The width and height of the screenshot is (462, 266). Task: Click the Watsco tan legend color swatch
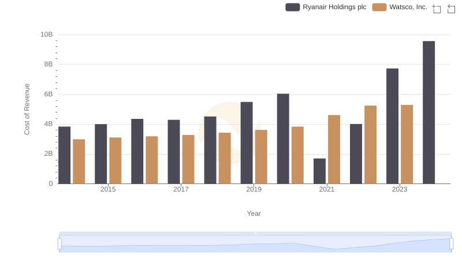[379, 7]
